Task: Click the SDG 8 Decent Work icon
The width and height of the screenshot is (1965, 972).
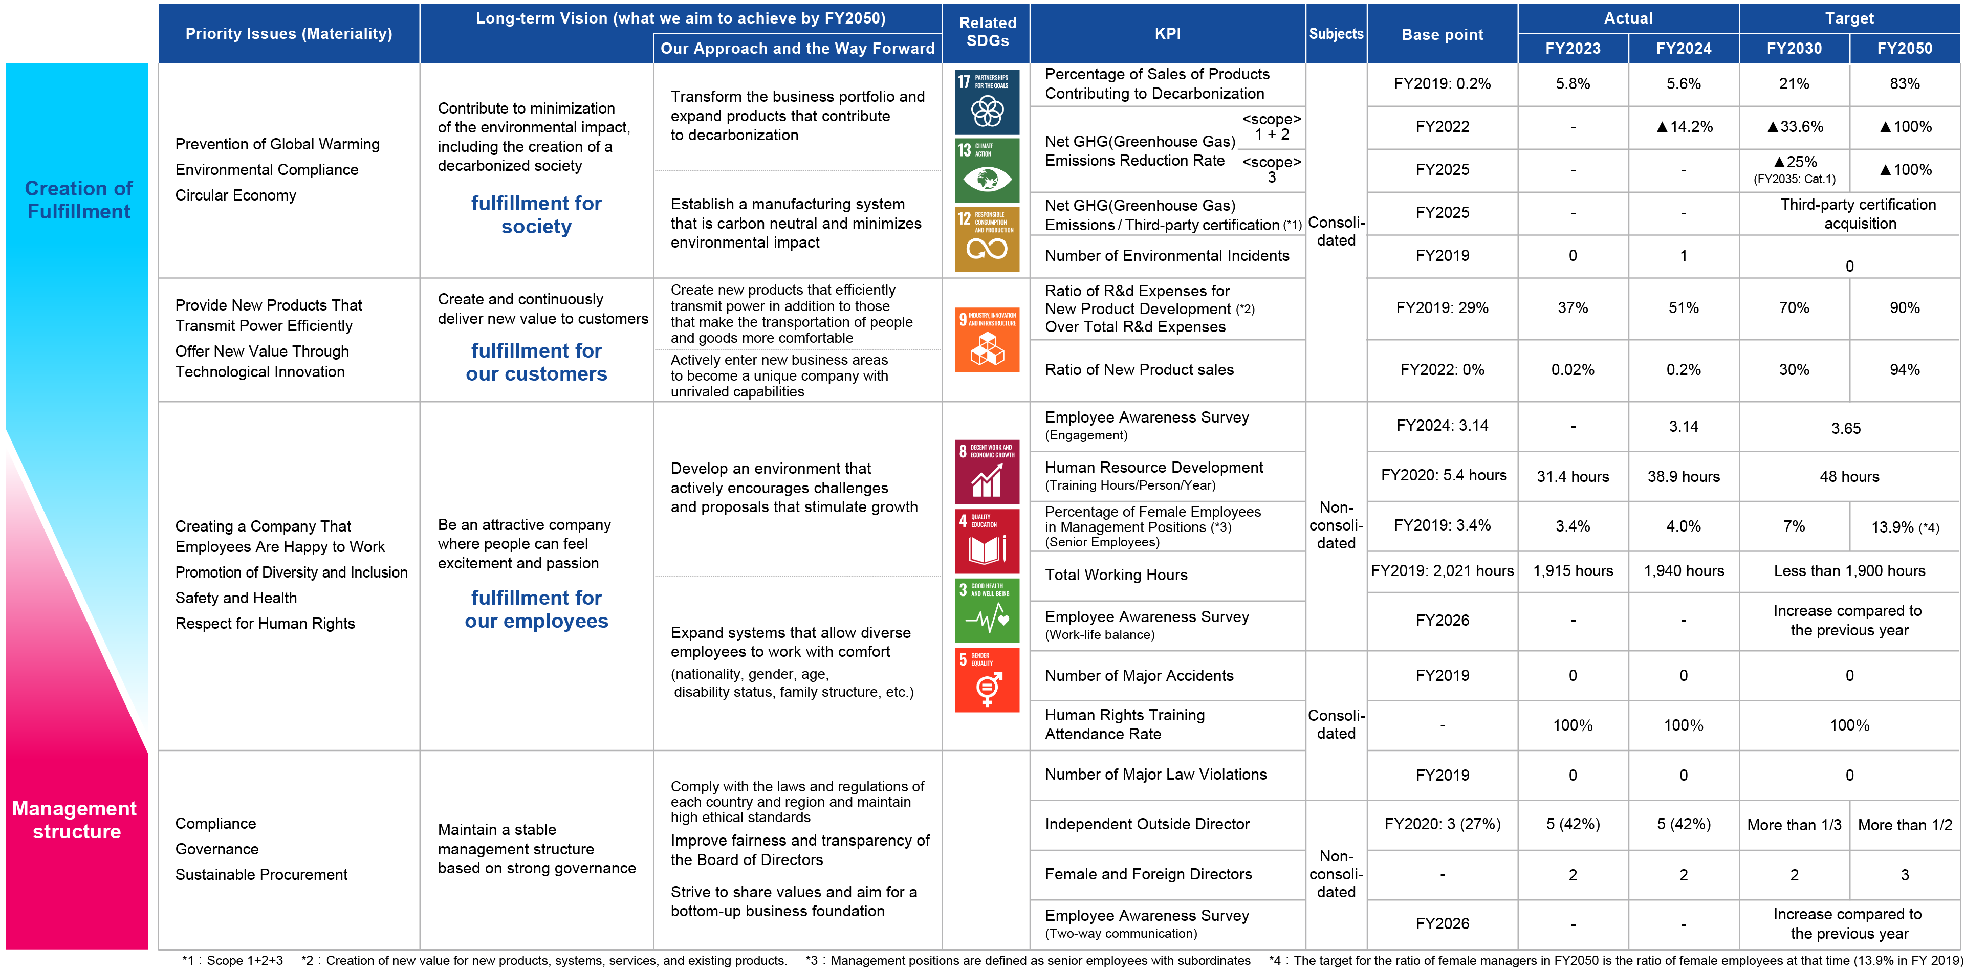Action: (987, 472)
